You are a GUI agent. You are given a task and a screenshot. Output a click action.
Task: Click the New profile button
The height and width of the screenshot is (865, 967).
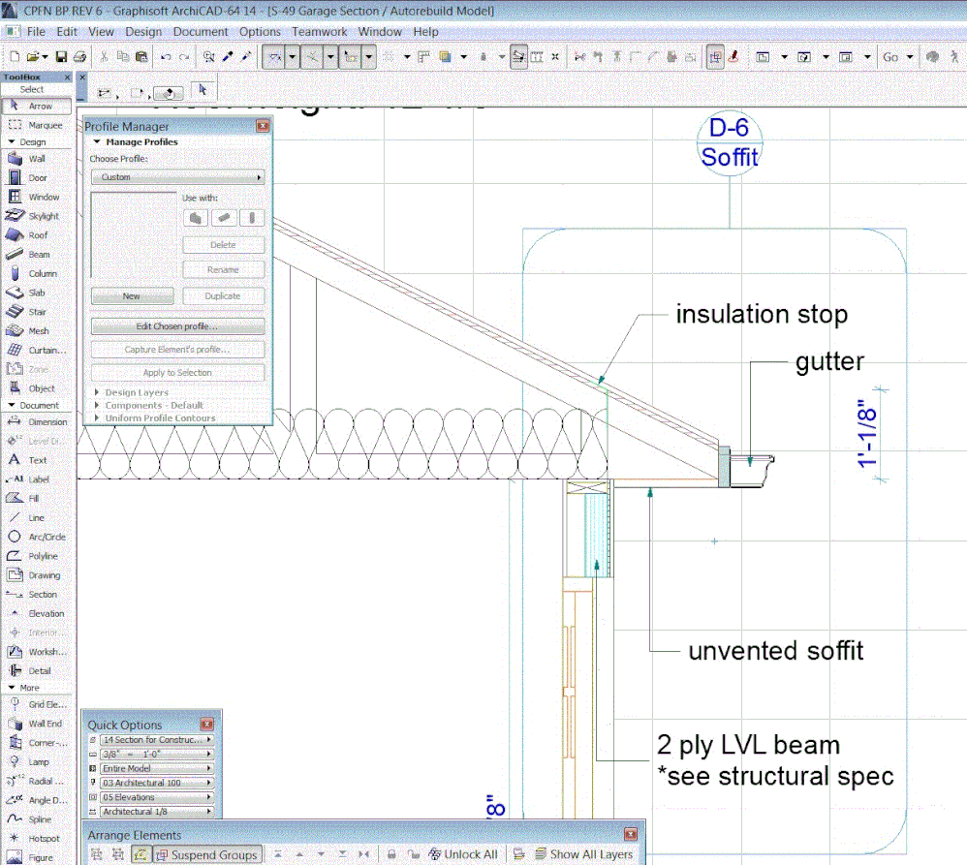tap(132, 296)
